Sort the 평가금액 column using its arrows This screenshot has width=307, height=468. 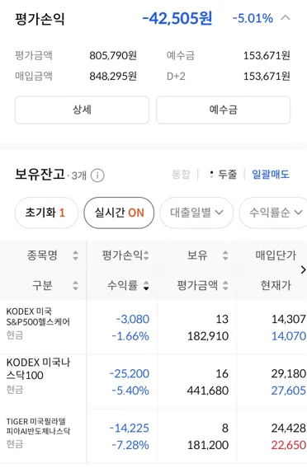[225, 286]
